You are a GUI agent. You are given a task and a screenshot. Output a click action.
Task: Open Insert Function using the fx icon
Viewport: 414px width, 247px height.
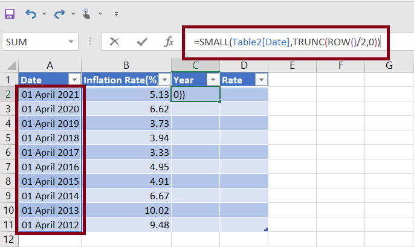point(169,42)
